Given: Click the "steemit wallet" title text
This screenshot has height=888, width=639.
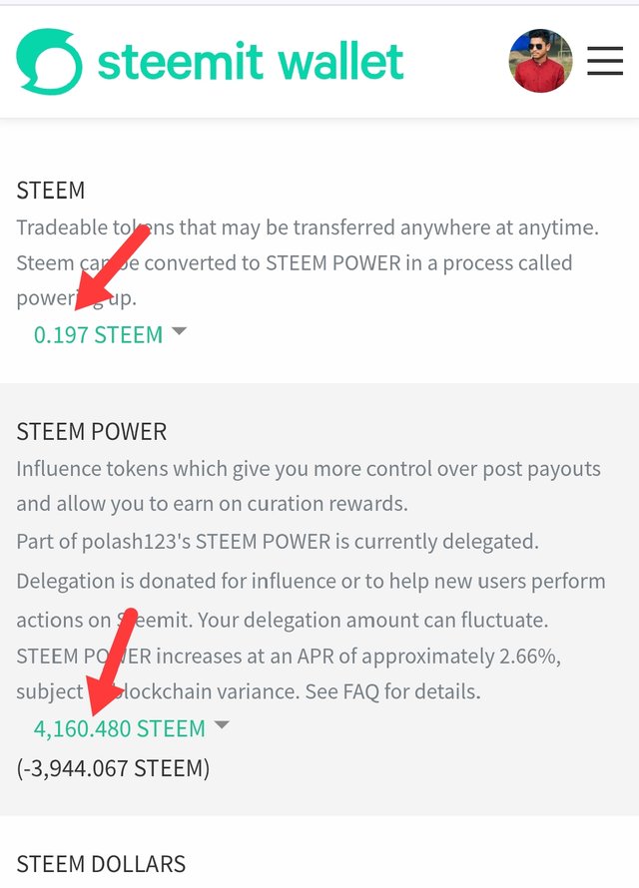Looking at the screenshot, I should click(251, 61).
